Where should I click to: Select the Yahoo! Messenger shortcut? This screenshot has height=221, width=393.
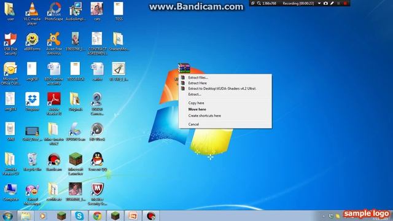point(32,194)
